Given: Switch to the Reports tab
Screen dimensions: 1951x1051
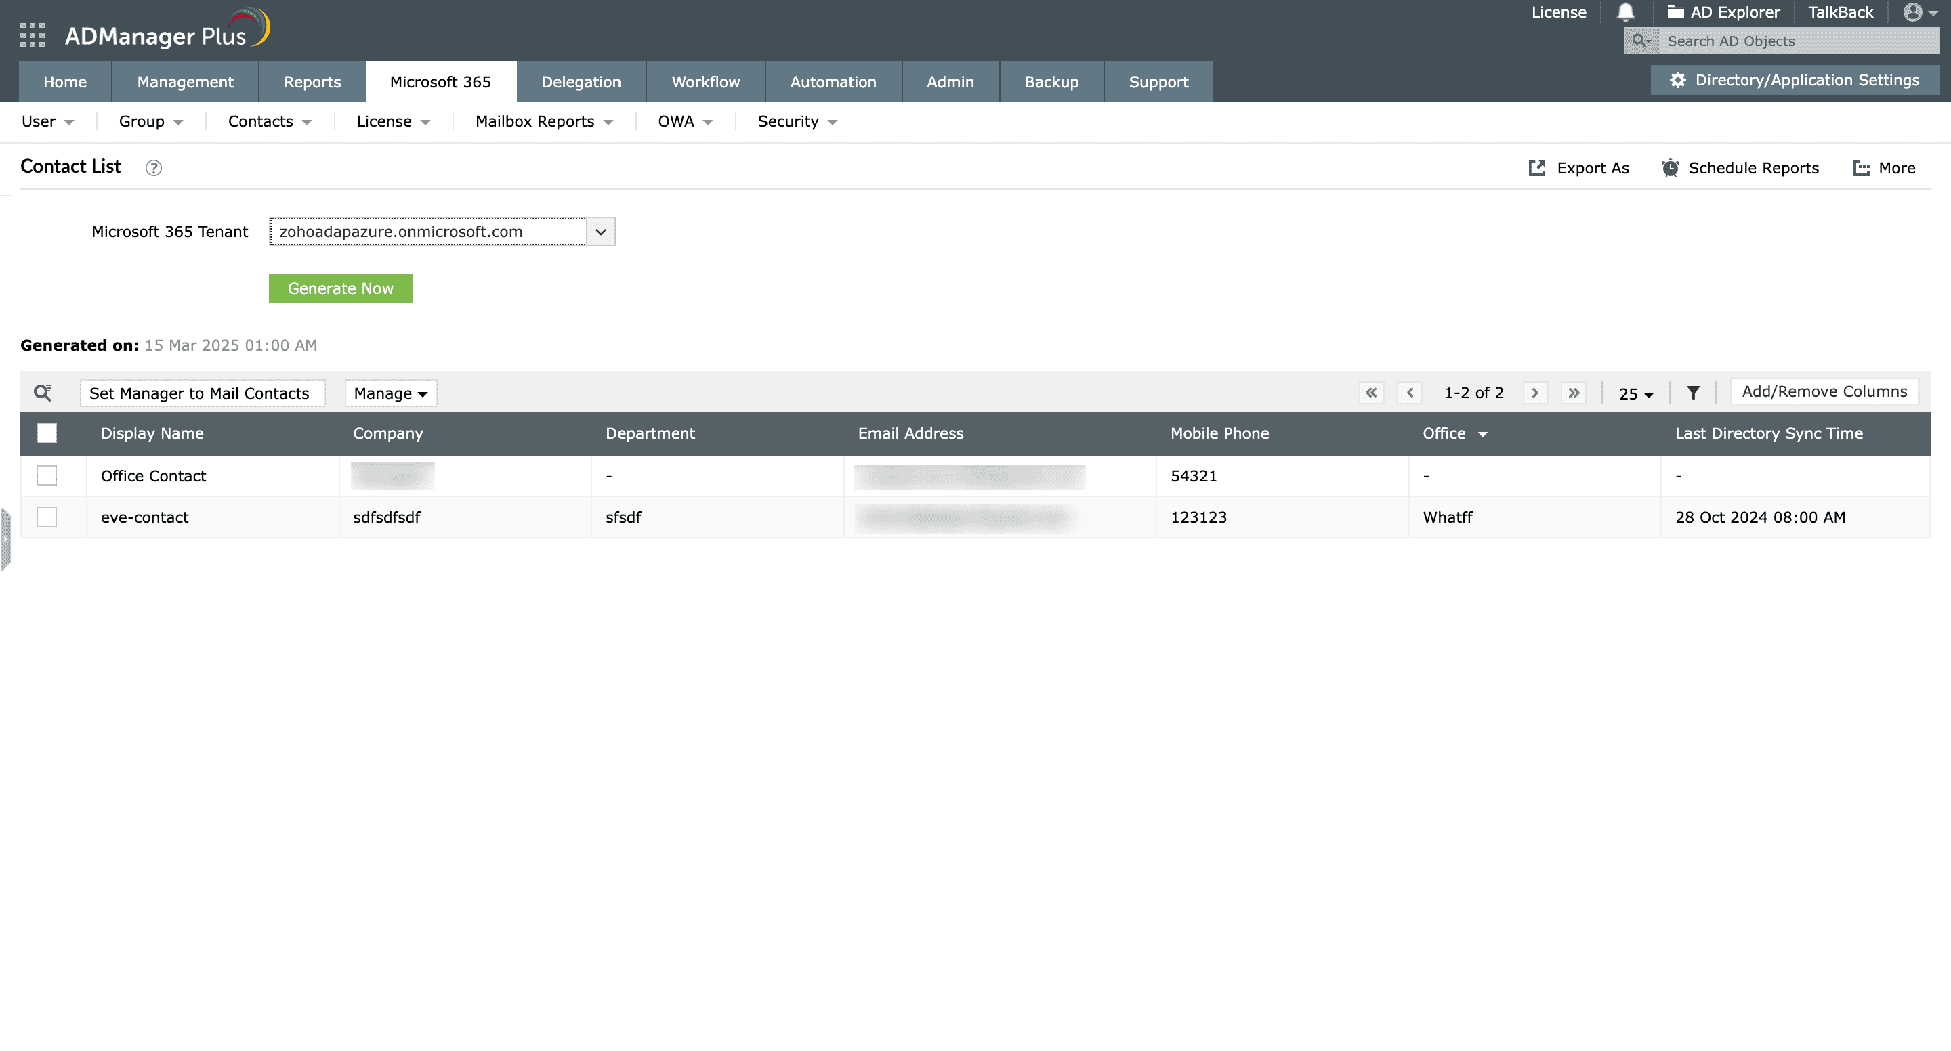Looking at the screenshot, I should pyautogui.click(x=312, y=82).
